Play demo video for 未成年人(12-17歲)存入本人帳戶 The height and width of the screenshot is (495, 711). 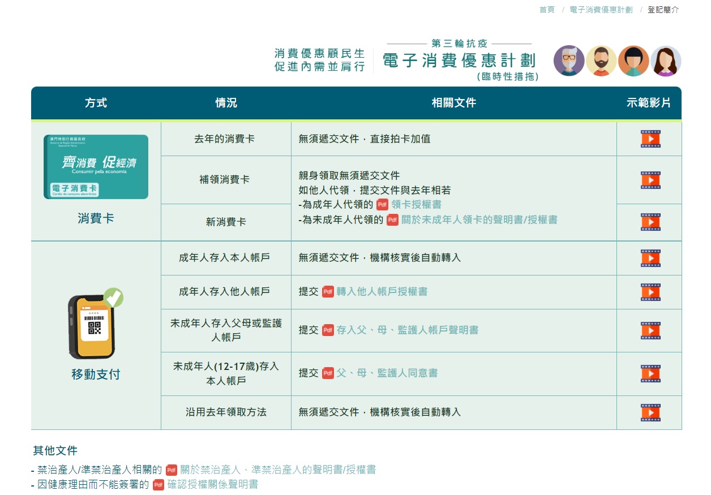(x=650, y=373)
